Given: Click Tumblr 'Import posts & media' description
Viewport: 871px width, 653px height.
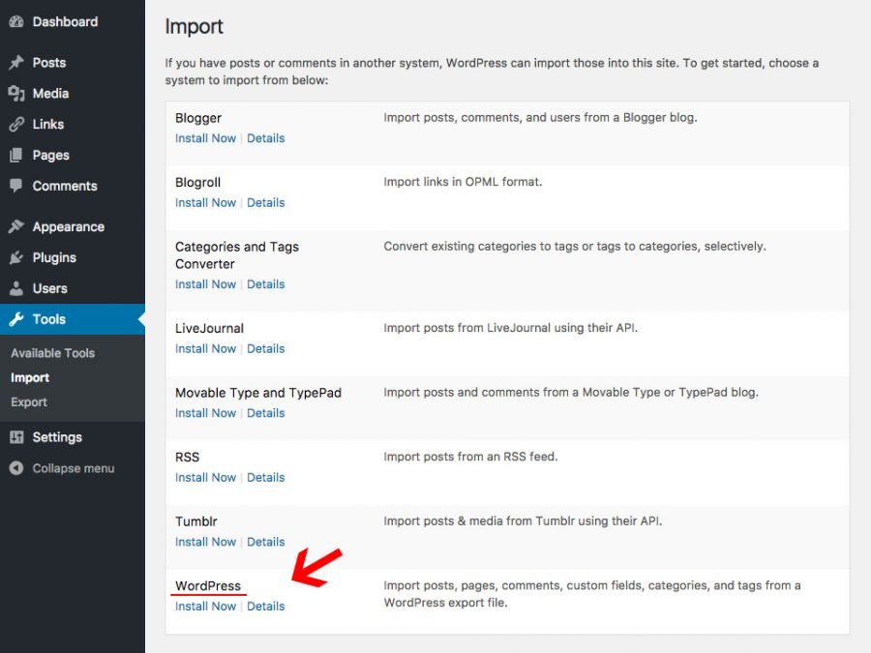Looking at the screenshot, I should (523, 520).
